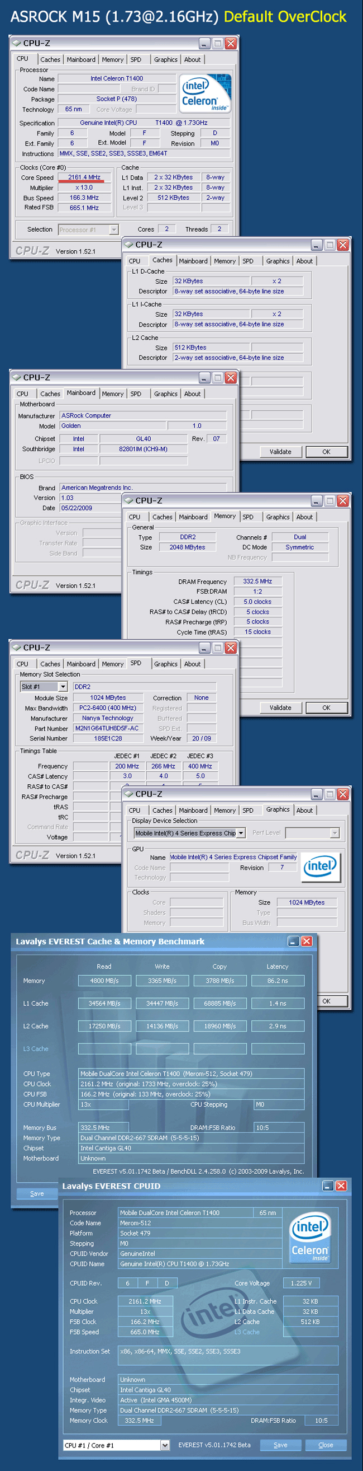The image size is (363, 1471).
Task: Click the Max Bandwidth 'PC2-6400 (400 MHz)'
Action: (x=107, y=708)
